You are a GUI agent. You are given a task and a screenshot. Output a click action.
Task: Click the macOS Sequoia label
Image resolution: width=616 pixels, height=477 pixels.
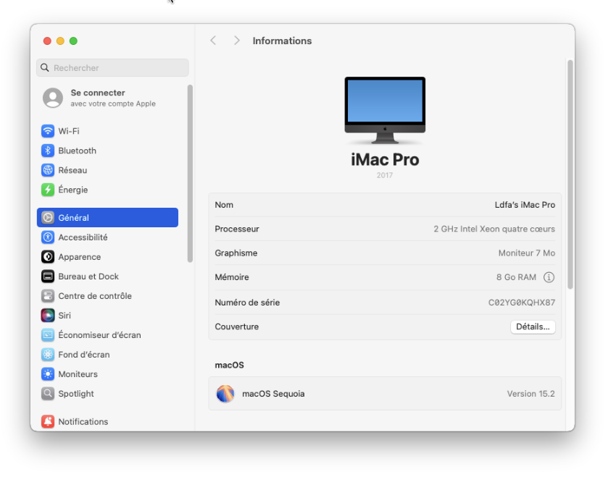click(273, 394)
